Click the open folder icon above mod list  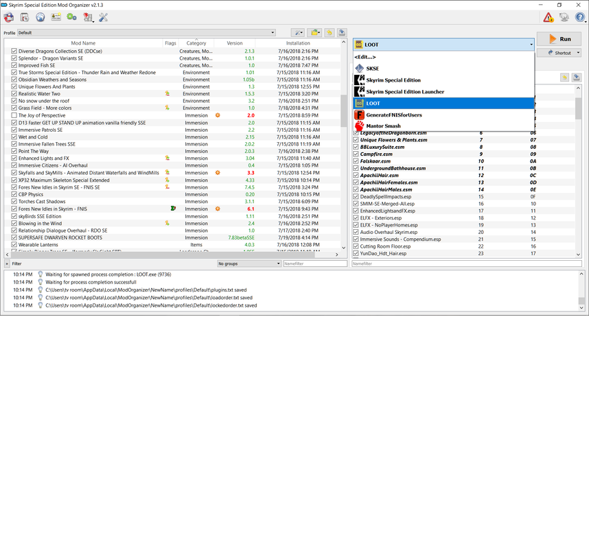(x=315, y=33)
